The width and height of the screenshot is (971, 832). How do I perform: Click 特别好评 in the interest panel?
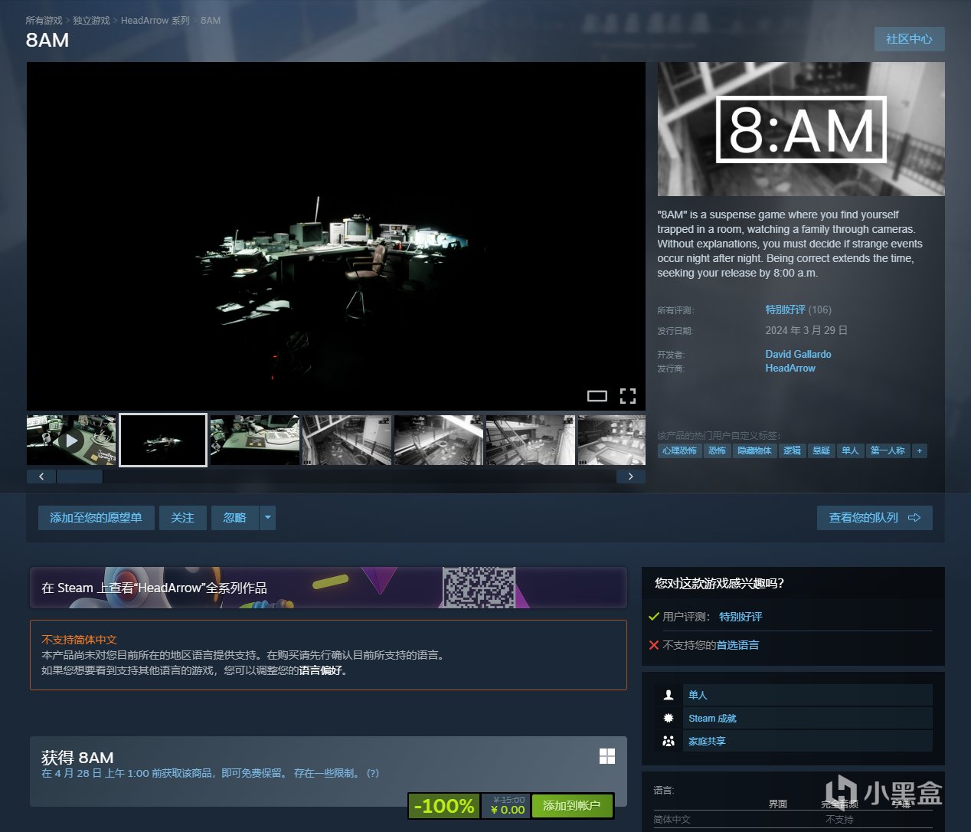point(741,617)
